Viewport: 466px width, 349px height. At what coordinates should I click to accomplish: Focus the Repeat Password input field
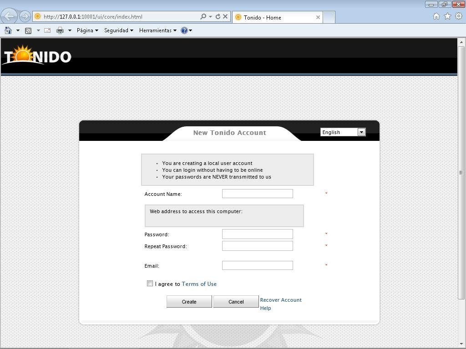pos(258,246)
